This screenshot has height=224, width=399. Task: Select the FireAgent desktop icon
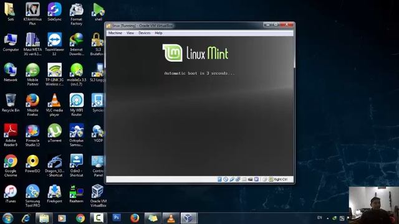click(x=54, y=194)
